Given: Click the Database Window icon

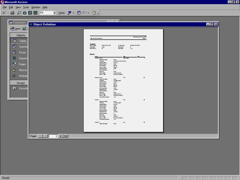Looking at the screenshot, I should point(79,13).
